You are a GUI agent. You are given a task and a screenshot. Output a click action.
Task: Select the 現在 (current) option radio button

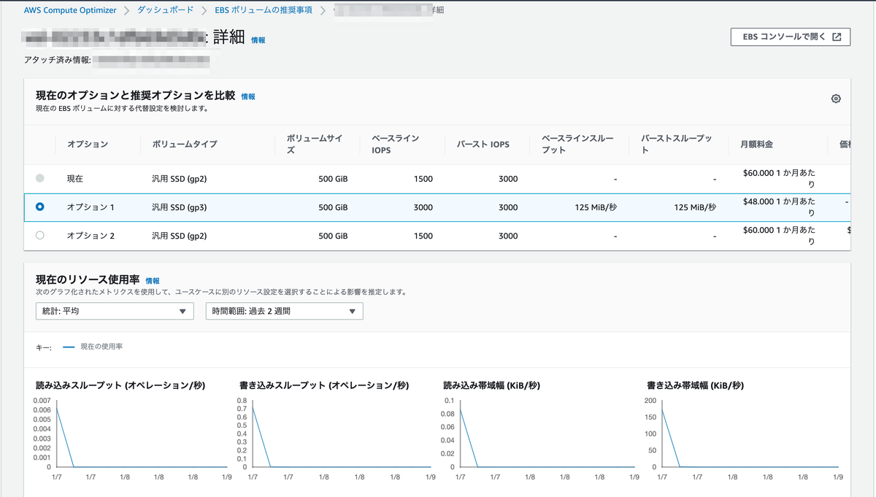[39, 178]
